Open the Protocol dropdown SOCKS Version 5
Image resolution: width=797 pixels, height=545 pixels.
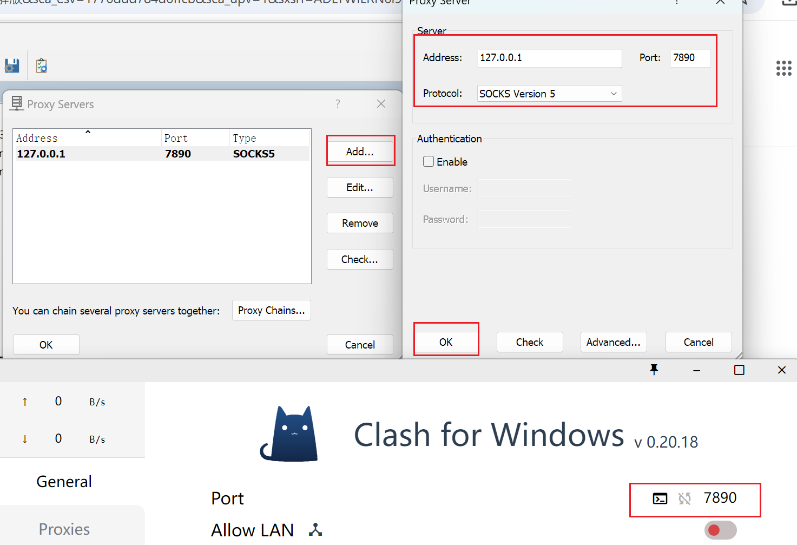tap(549, 94)
